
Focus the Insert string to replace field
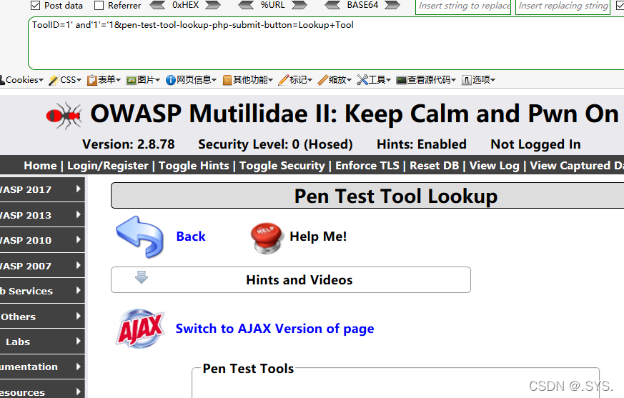[x=463, y=6]
